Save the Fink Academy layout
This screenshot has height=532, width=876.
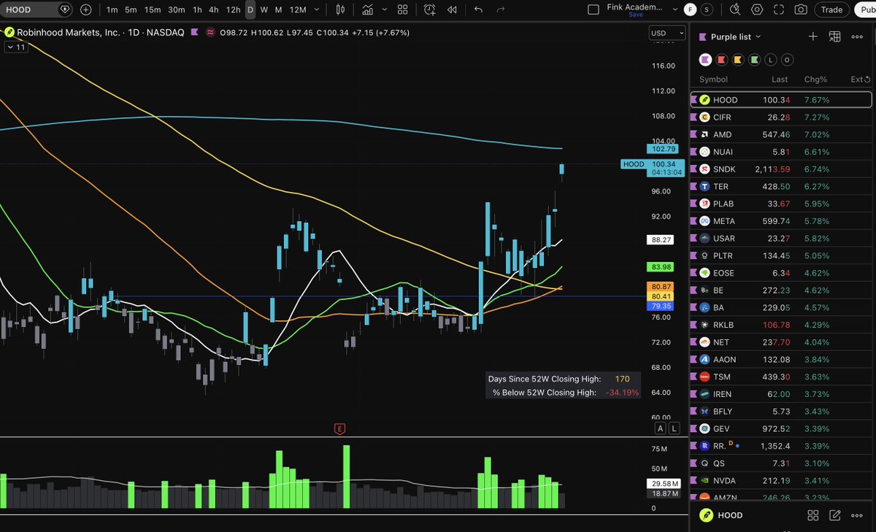tap(635, 15)
